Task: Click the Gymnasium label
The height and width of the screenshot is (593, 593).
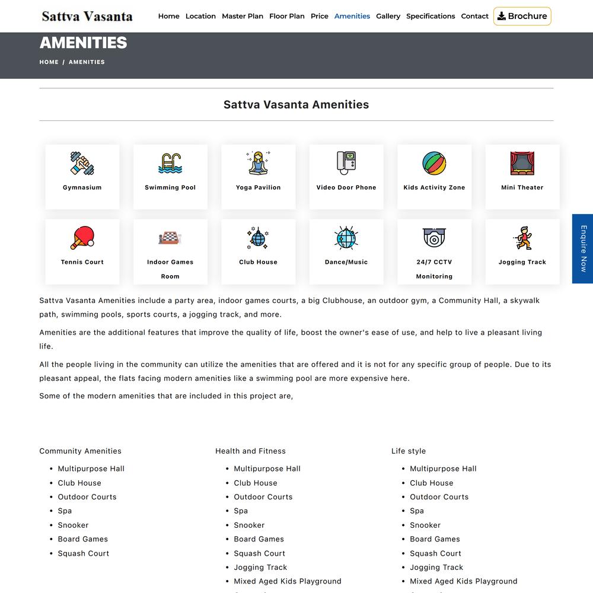Action: coord(82,187)
